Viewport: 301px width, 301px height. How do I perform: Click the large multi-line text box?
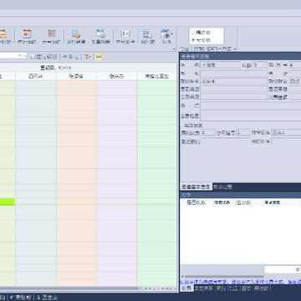pos(251,115)
